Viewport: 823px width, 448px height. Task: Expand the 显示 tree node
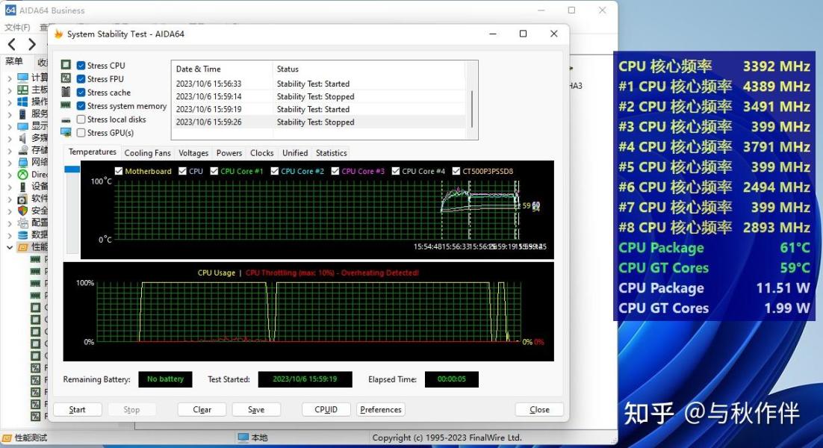click(10, 126)
